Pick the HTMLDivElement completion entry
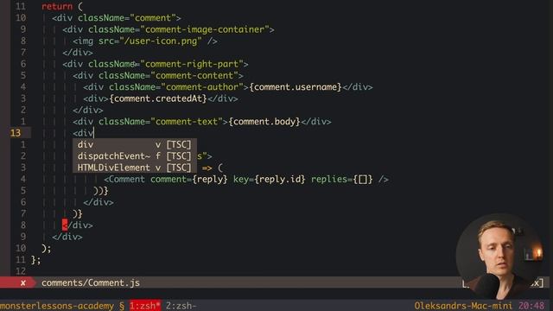The width and height of the screenshot is (553, 311). 135,168
